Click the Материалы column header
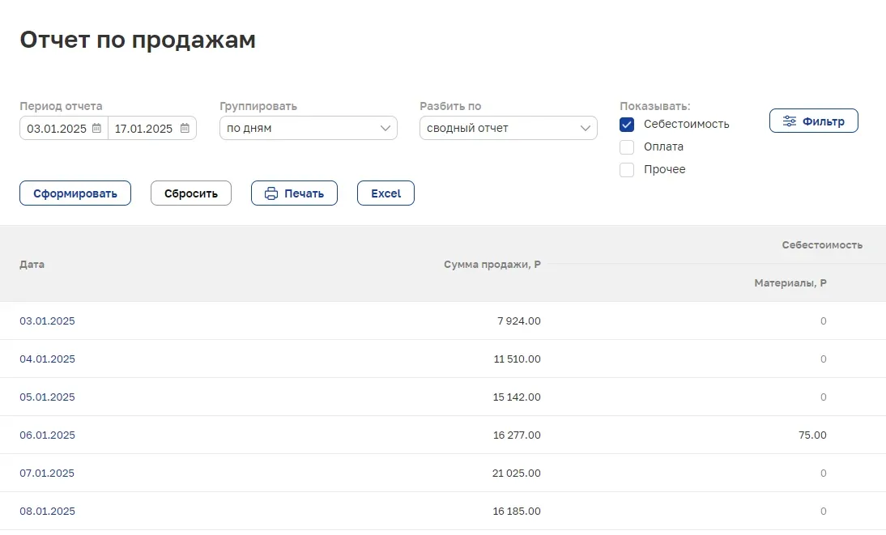 coord(790,282)
